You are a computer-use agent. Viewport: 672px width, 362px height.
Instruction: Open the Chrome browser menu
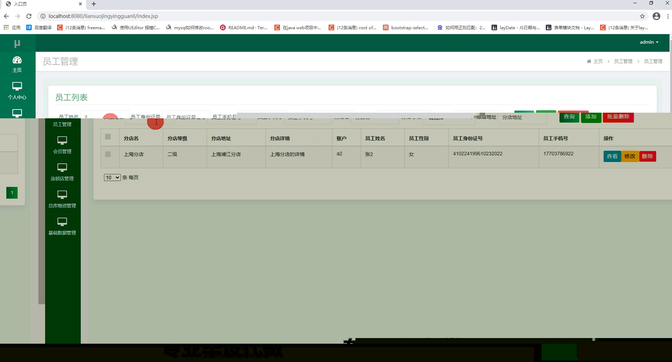tap(667, 16)
